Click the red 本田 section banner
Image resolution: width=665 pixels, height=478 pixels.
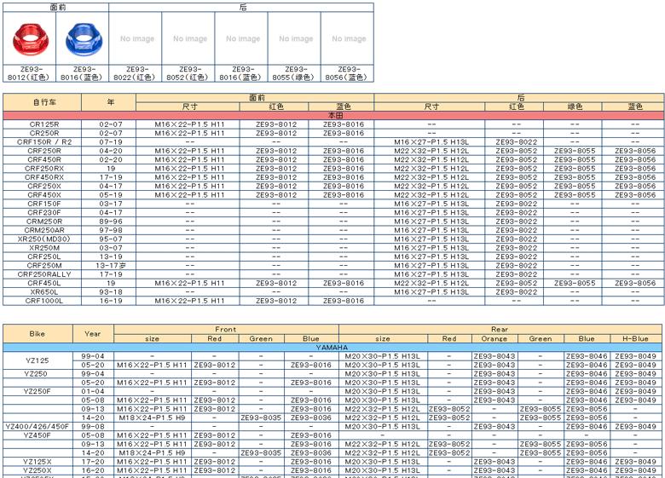pos(333,115)
